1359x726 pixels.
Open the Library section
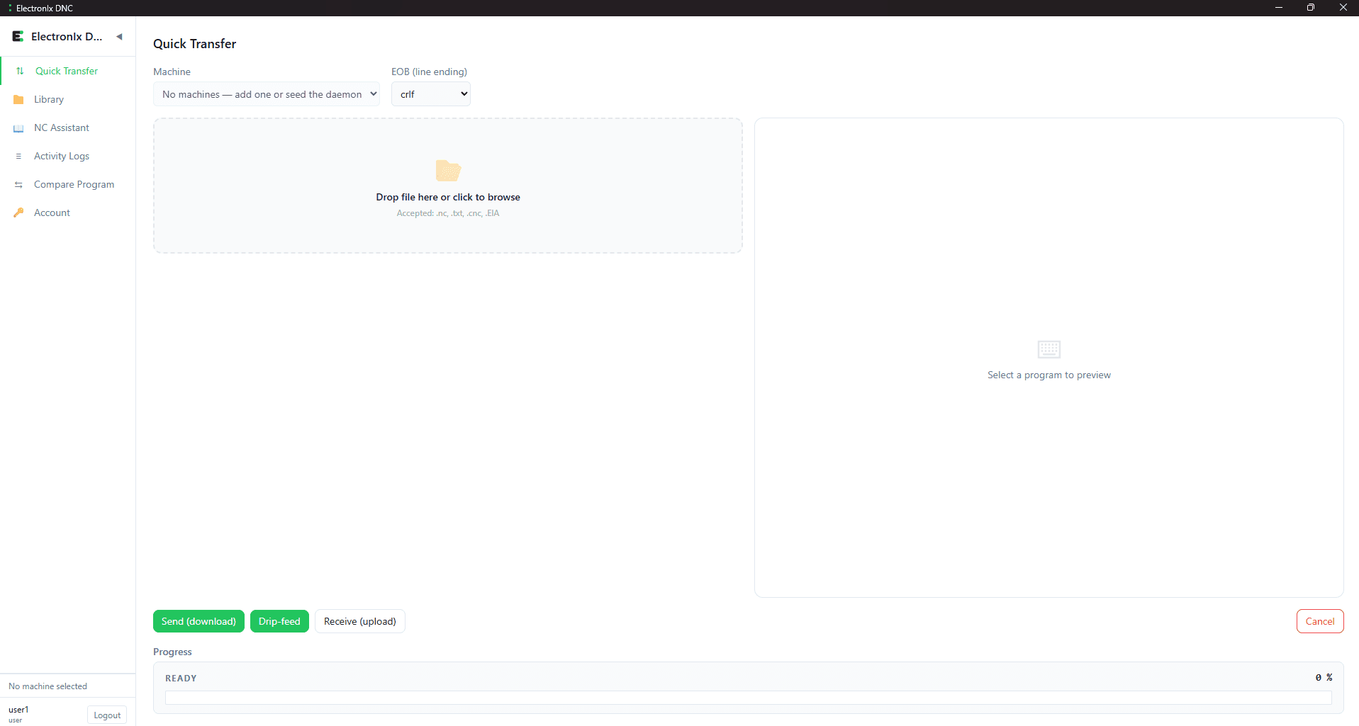(x=68, y=99)
